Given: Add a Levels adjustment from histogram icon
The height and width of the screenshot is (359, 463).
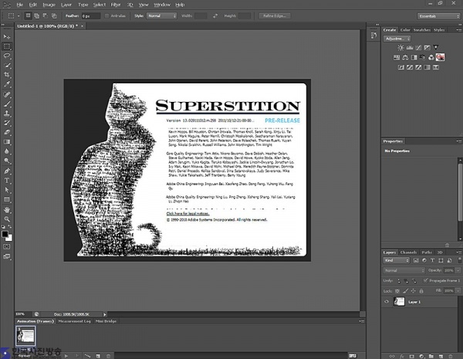Looking at the screenshot, I should [409, 48].
